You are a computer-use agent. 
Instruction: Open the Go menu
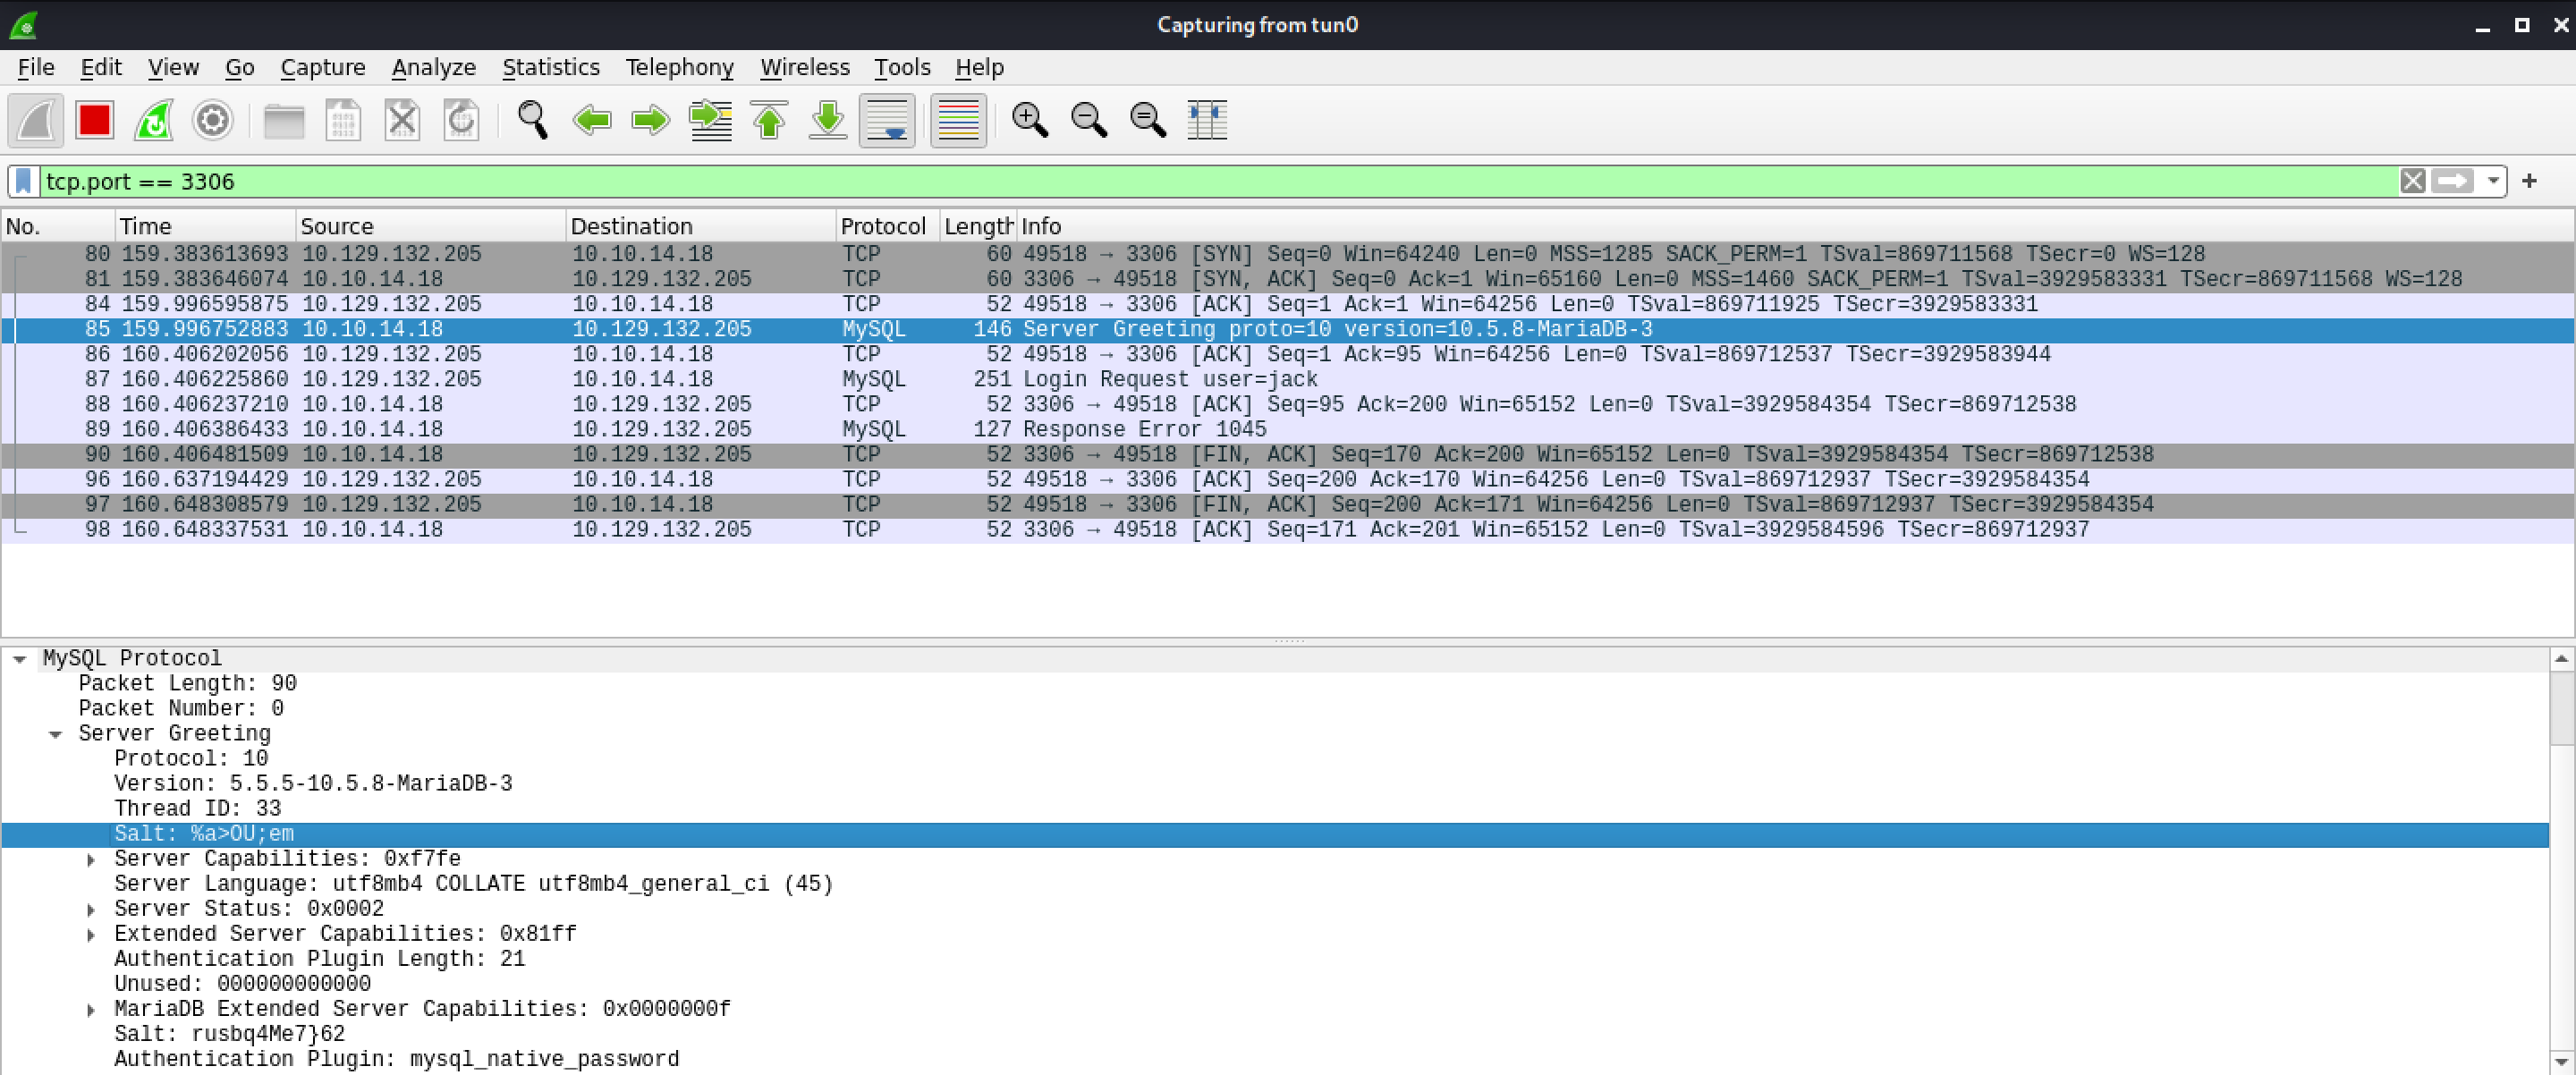[x=239, y=67]
